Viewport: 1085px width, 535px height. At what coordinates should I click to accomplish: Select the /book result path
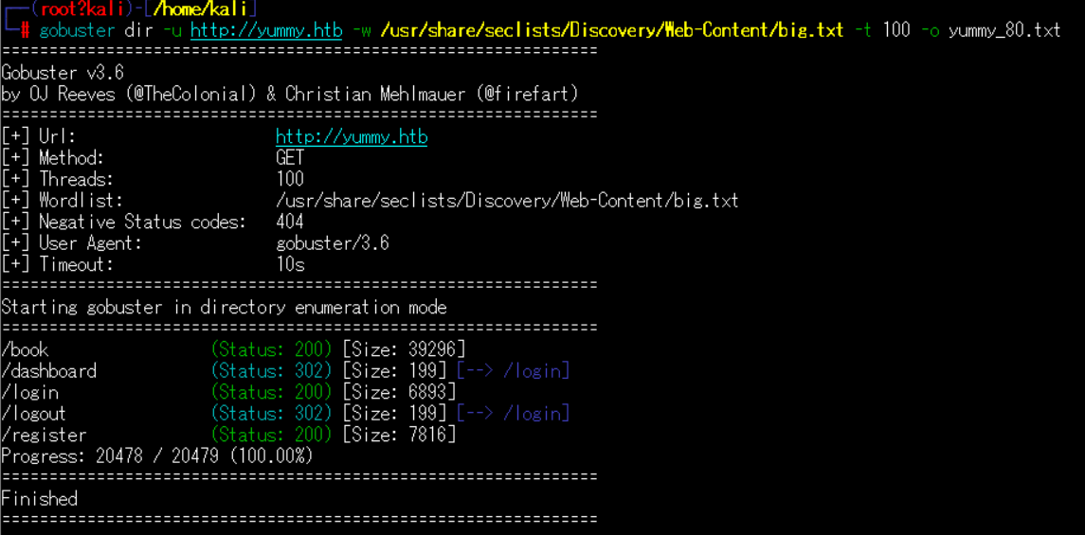[x=26, y=349]
